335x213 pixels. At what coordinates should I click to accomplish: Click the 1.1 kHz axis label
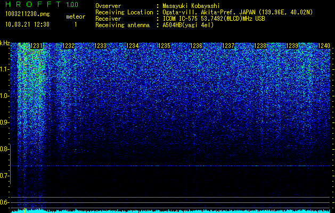coord(4,69)
